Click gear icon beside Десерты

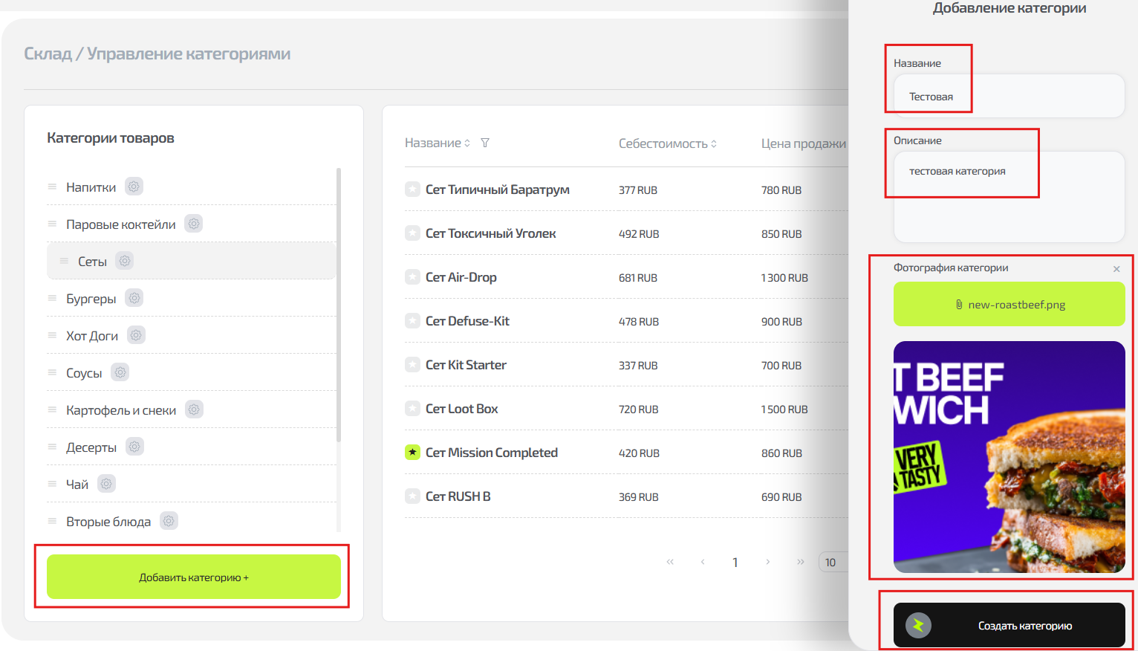coord(134,447)
